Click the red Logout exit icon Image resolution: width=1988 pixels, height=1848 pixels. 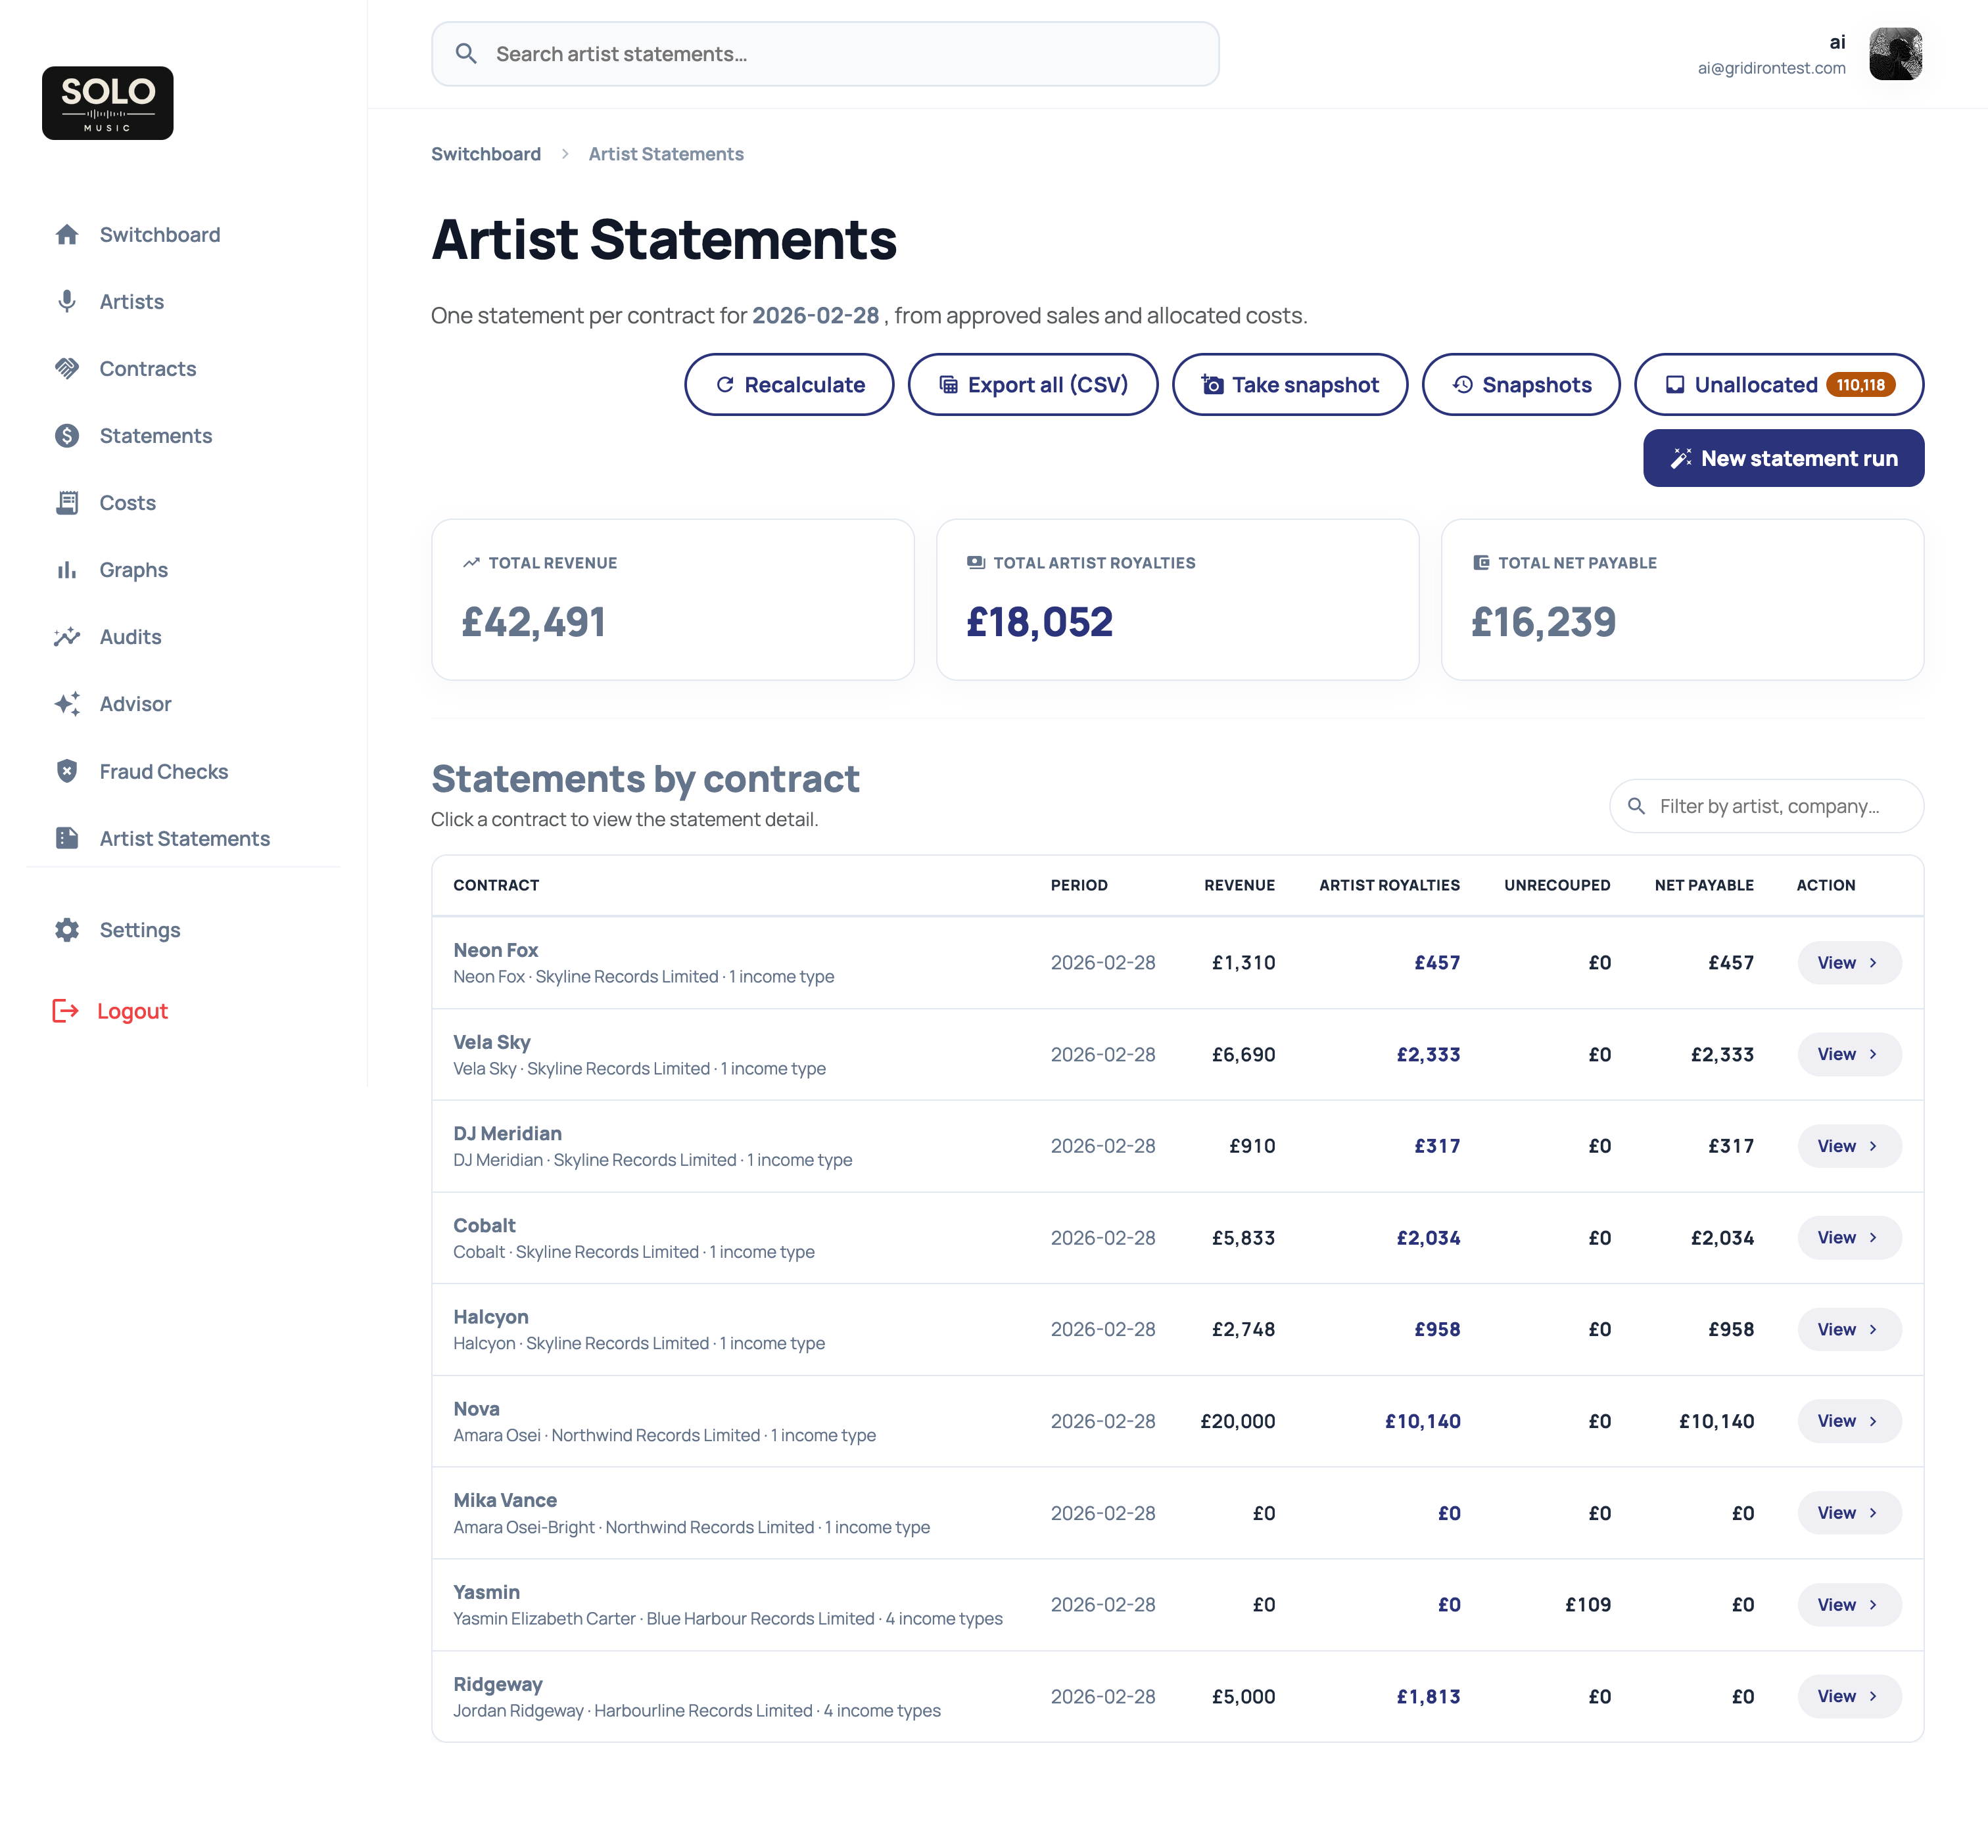click(65, 1011)
